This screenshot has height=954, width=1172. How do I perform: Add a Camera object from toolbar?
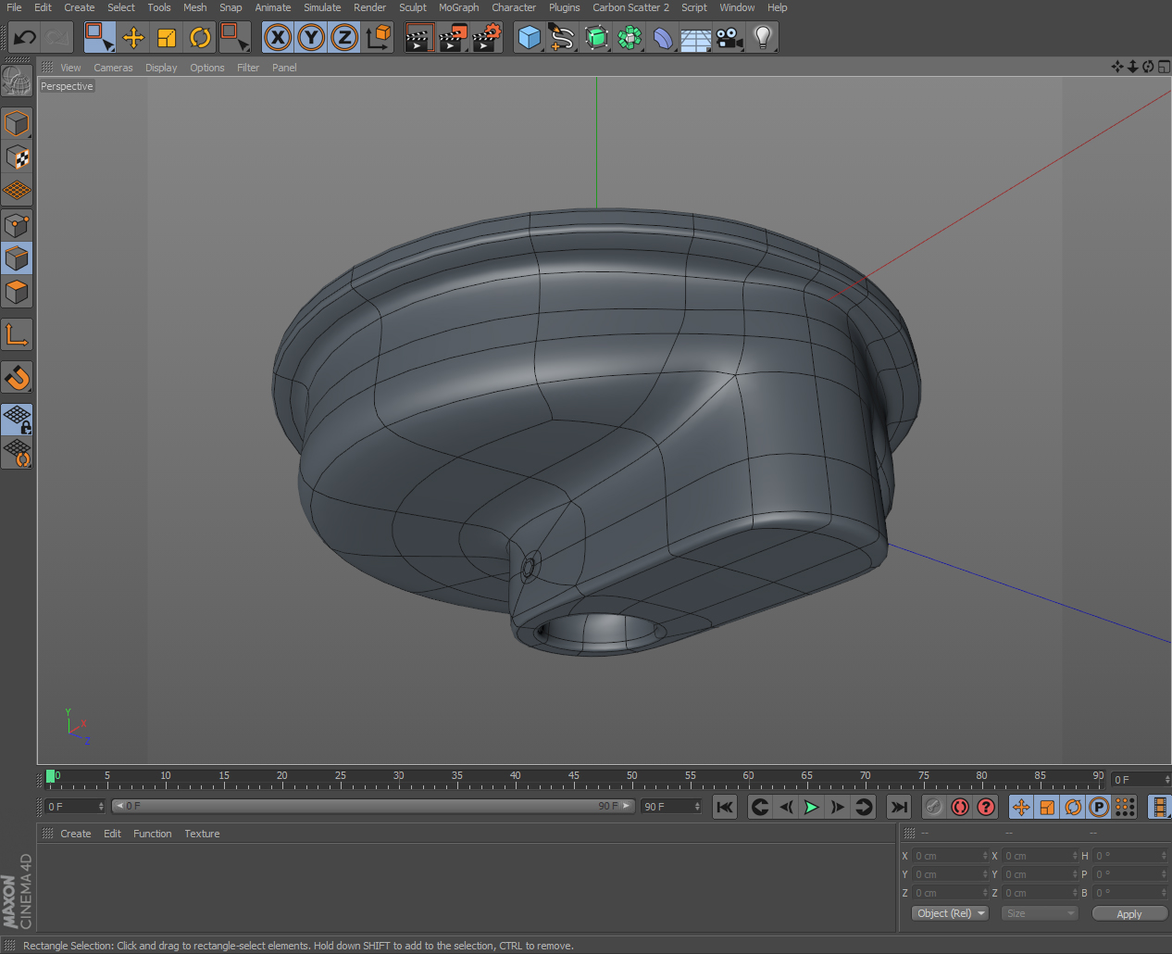729,38
